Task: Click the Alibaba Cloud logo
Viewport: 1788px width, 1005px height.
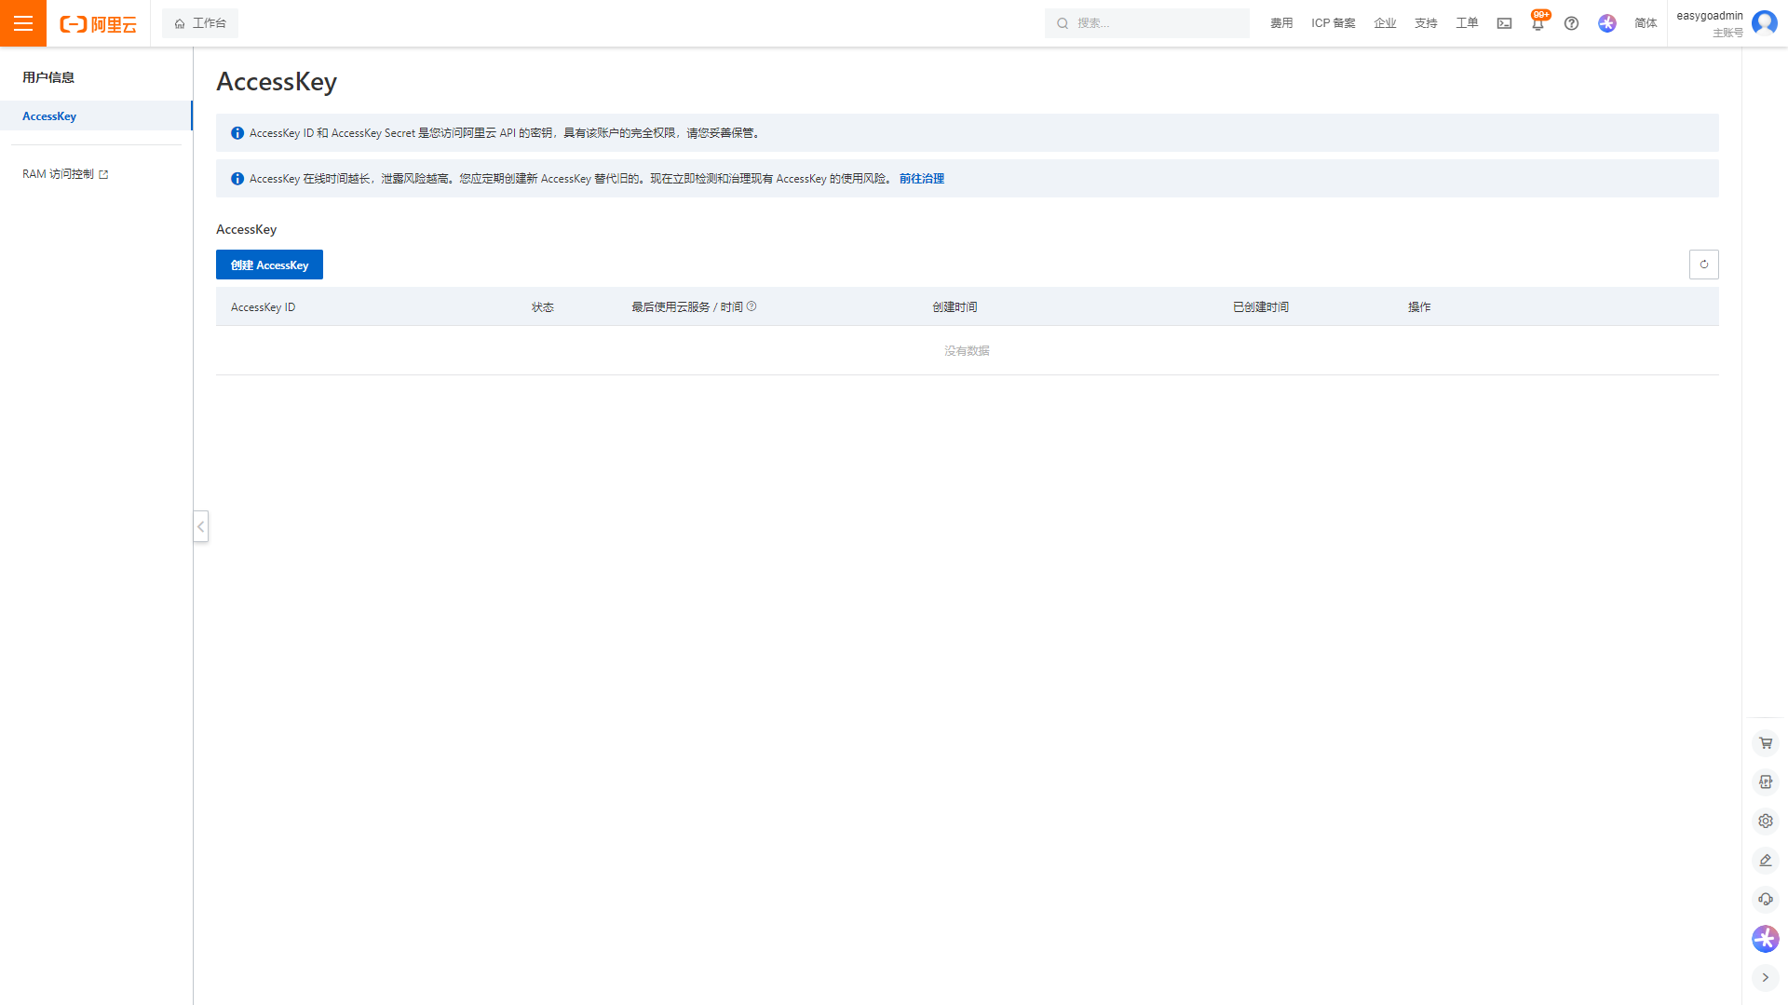Action: tap(98, 24)
